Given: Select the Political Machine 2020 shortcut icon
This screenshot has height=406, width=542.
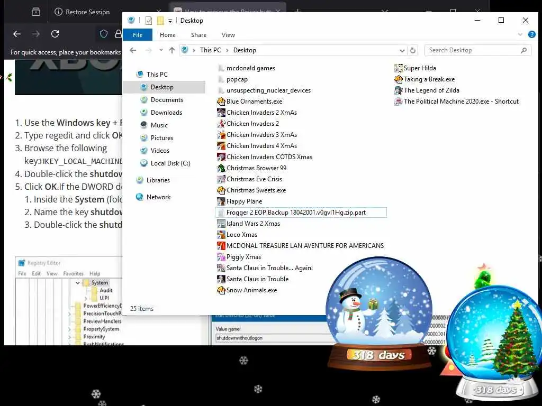Looking at the screenshot, I should point(398,101).
